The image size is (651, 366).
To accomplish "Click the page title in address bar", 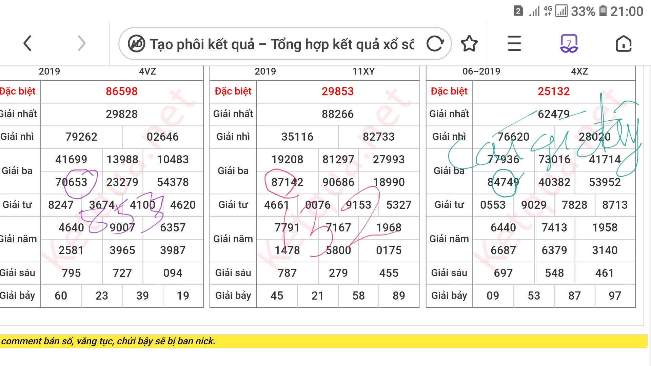I will tap(282, 44).
